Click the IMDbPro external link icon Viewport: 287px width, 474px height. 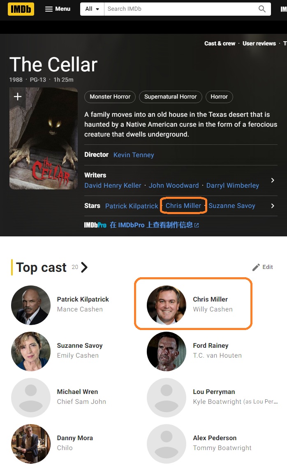(x=197, y=225)
